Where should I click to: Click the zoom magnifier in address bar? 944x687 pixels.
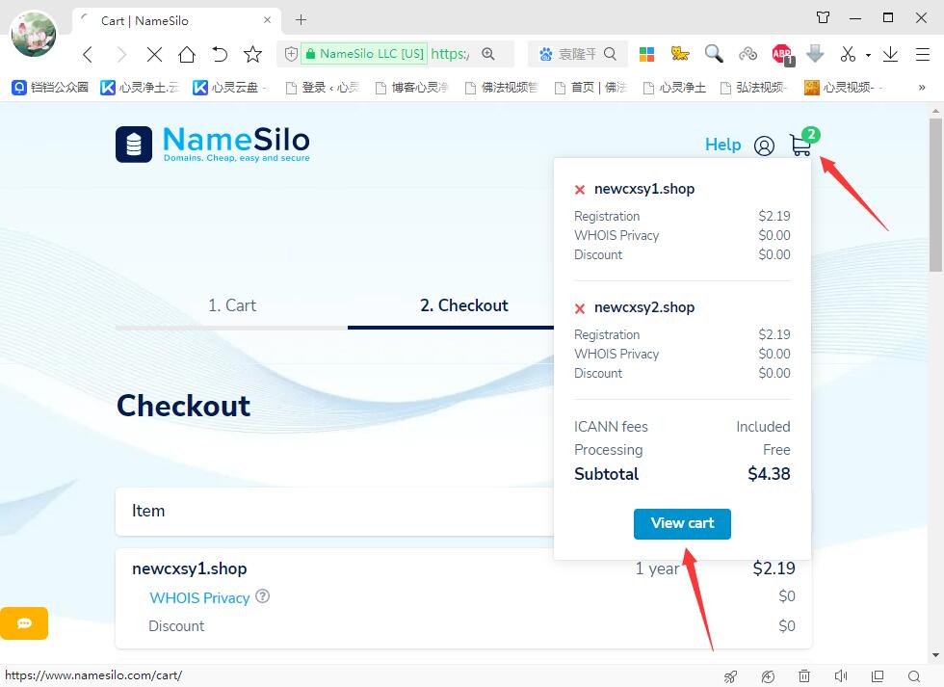click(488, 54)
